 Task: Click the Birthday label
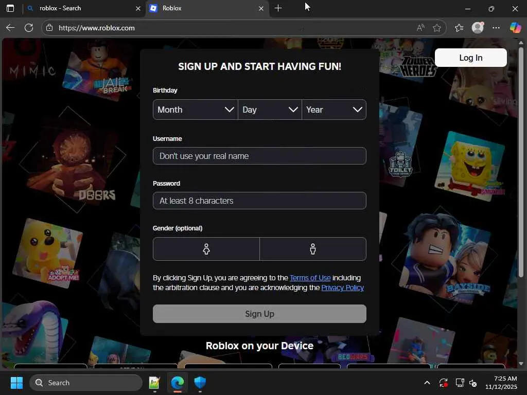[165, 91]
